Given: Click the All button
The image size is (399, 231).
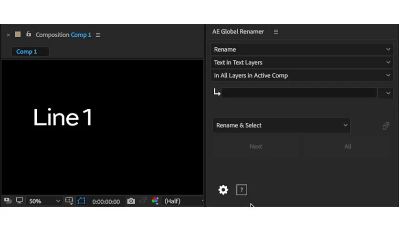Looking at the screenshot, I should [347, 147].
